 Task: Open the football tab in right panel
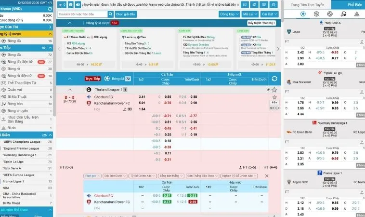302,14
